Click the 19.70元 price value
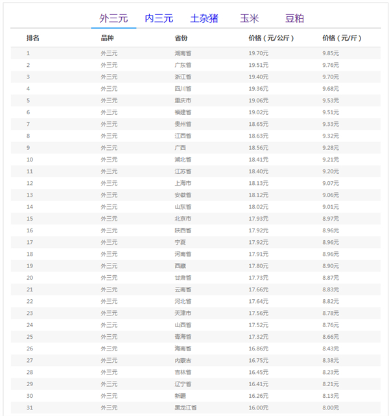 tap(259, 53)
